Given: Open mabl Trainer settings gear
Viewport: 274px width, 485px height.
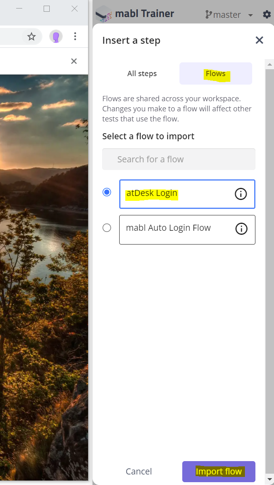Looking at the screenshot, I should (267, 14).
